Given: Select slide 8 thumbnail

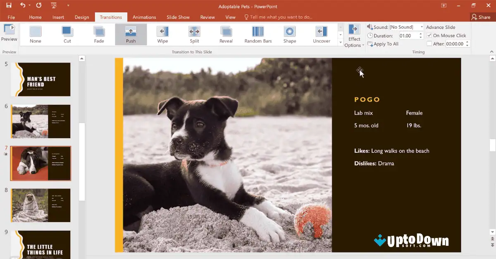Looking at the screenshot, I should (x=40, y=205).
